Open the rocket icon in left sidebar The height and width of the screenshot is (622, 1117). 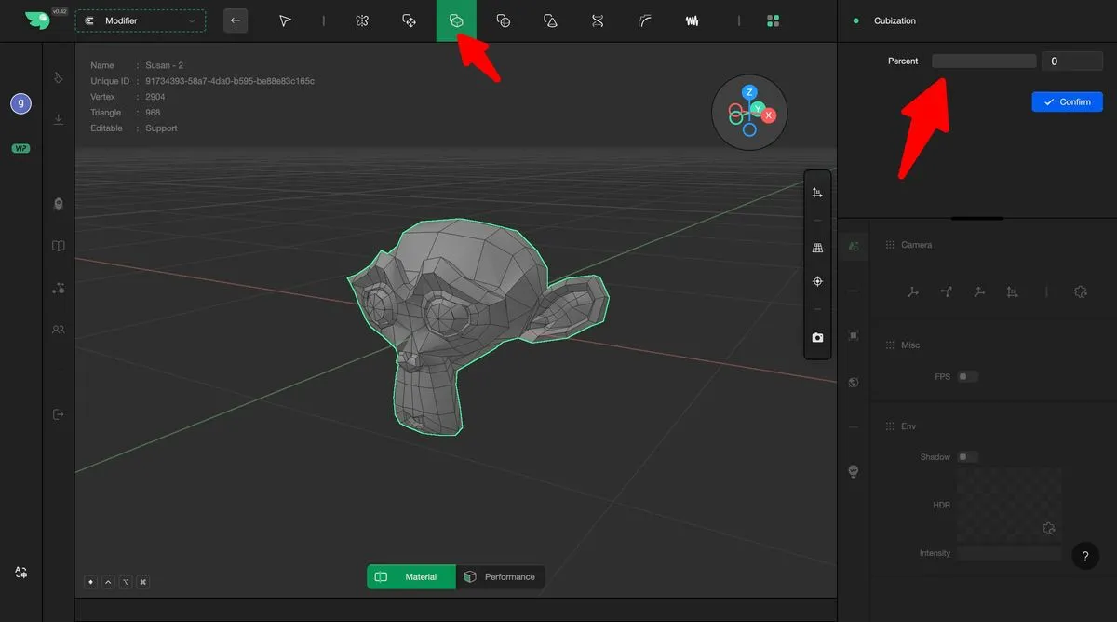pos(59,204)
